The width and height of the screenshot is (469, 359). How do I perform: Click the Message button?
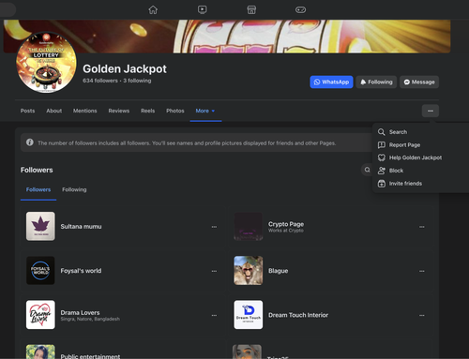pyautogui.click(x=419, y=82)
